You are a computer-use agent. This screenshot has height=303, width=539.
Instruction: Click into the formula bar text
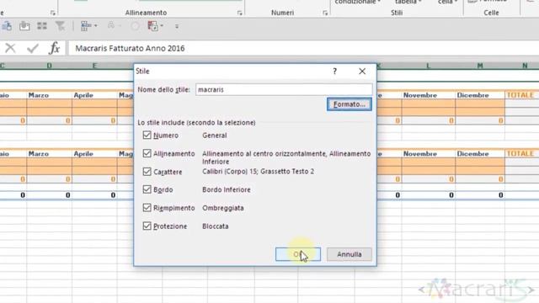130,48
